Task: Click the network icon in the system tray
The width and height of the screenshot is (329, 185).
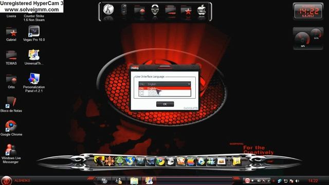Action: [x=286, y=181]
